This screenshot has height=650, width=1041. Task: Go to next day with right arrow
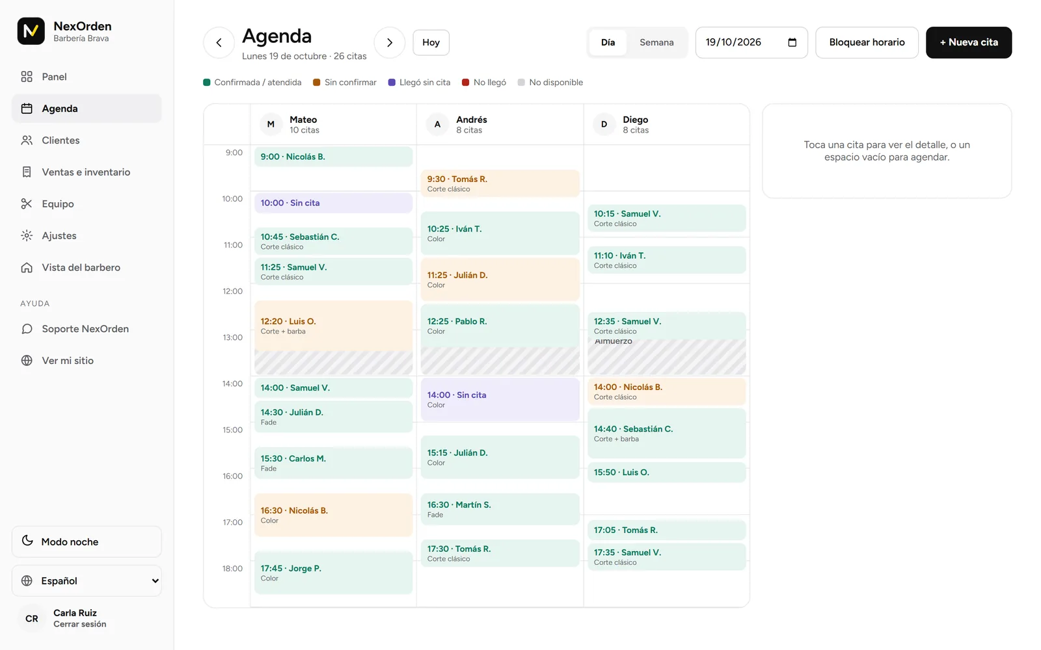click(x=390, y=42)
